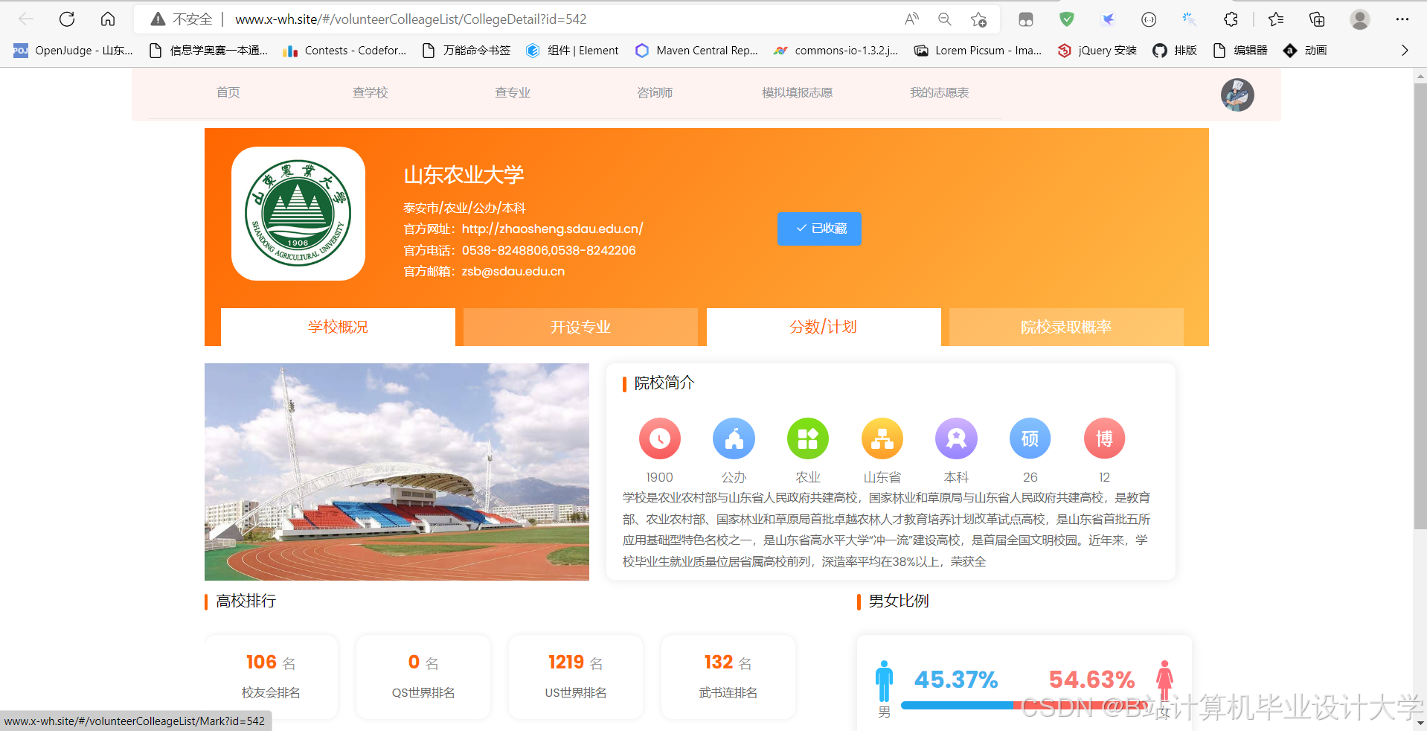Click the blue male figure icon

pos(884,681)
